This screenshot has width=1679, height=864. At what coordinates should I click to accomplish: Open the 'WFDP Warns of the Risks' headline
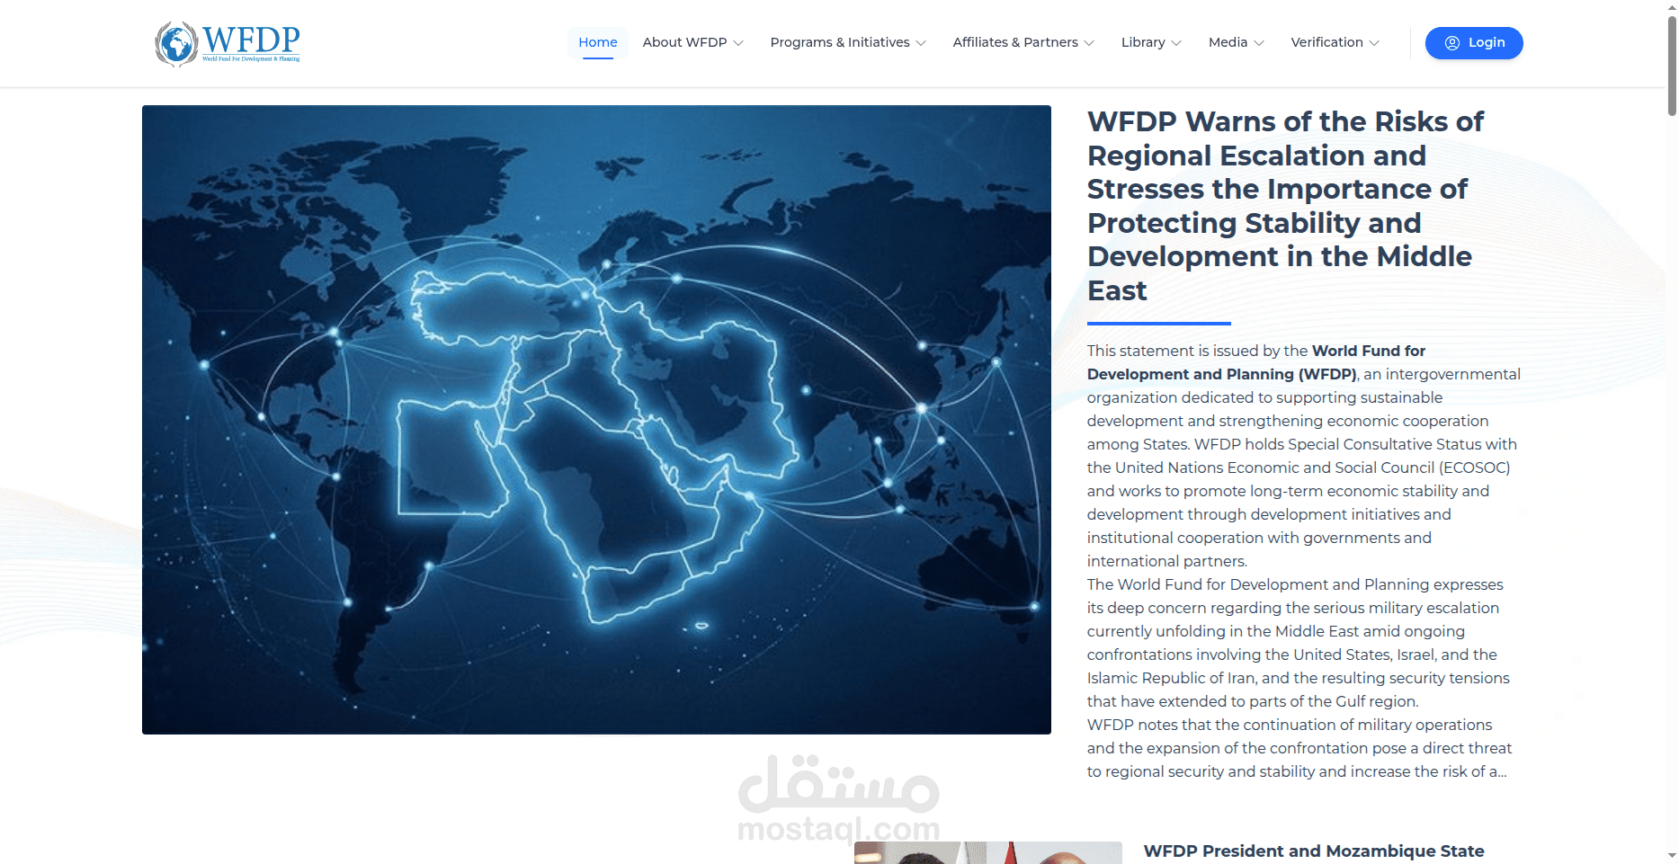click(1286, 206)
